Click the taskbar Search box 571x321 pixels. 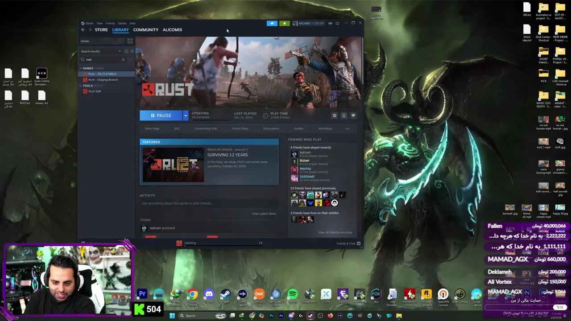click(202, 316)
